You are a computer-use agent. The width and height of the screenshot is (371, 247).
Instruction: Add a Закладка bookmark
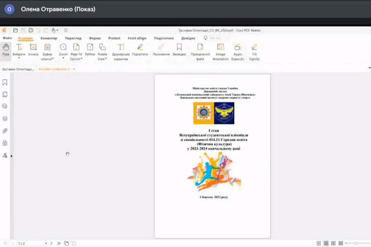pos(179,50)
